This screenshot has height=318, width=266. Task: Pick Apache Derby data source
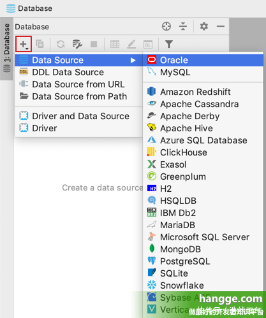[x=203, y=116]
